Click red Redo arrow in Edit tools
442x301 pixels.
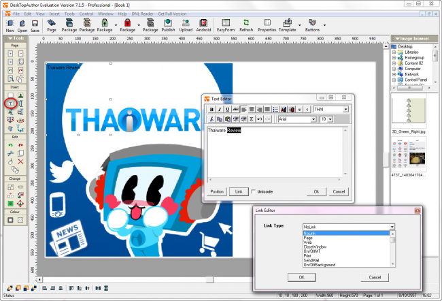coord(20,145)
